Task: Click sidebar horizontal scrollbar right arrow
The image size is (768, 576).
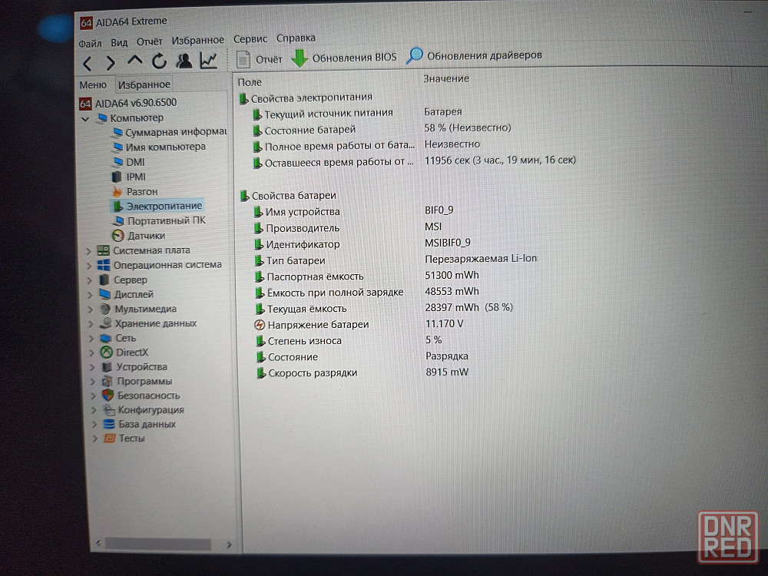Action: tap(229, 545)
